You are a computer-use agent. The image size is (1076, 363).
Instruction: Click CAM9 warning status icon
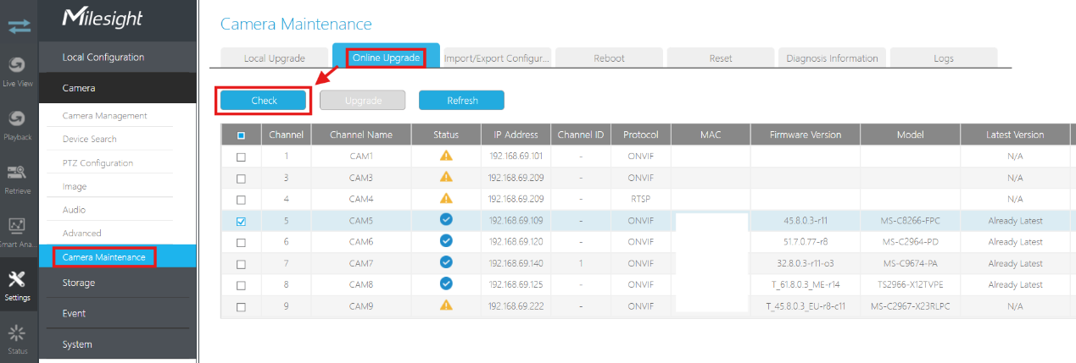pyautogui.click(x=446, y=305)
